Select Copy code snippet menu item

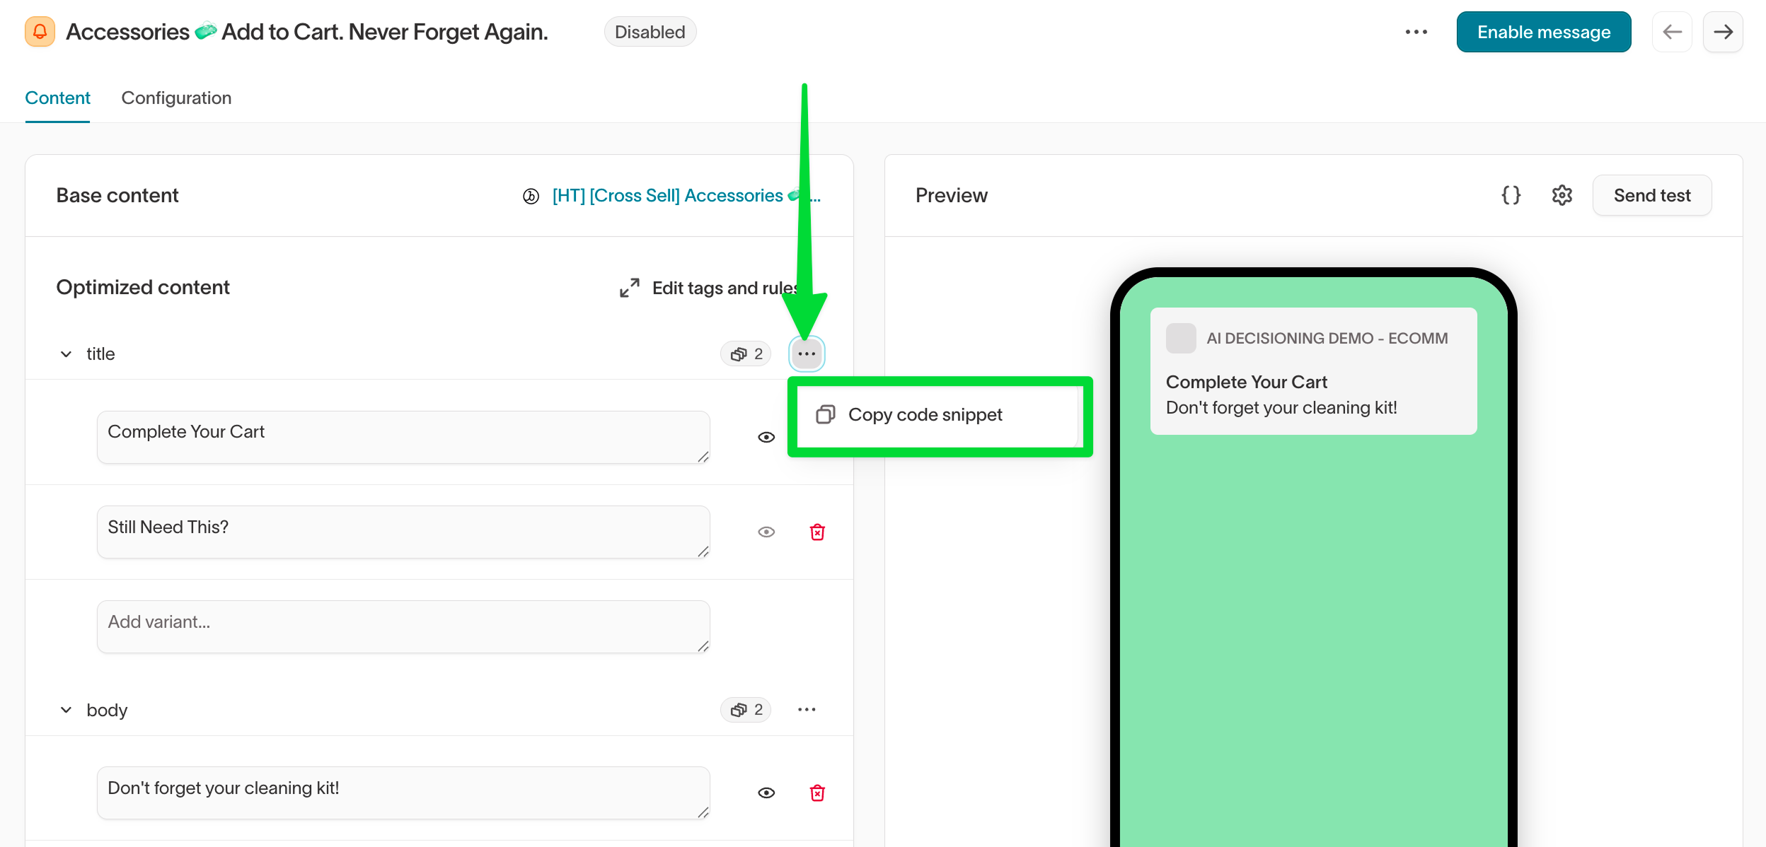coord(924,415)
